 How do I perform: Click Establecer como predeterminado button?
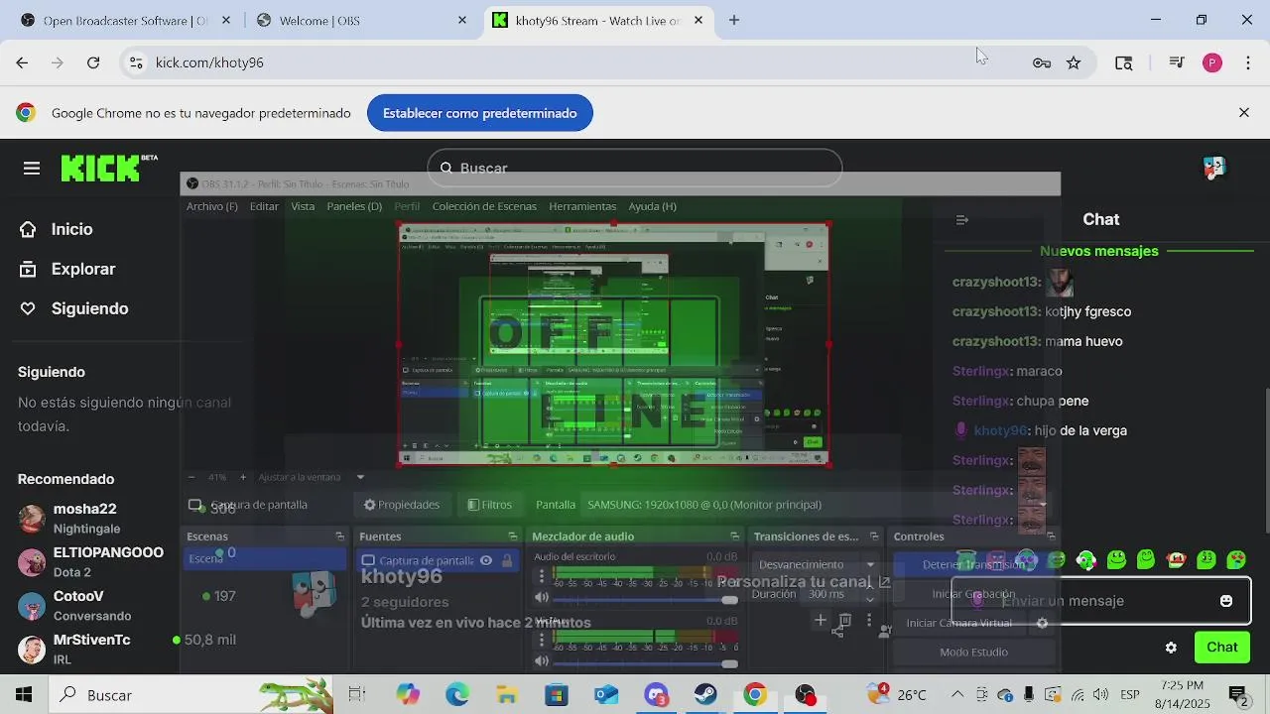(480, 113)
